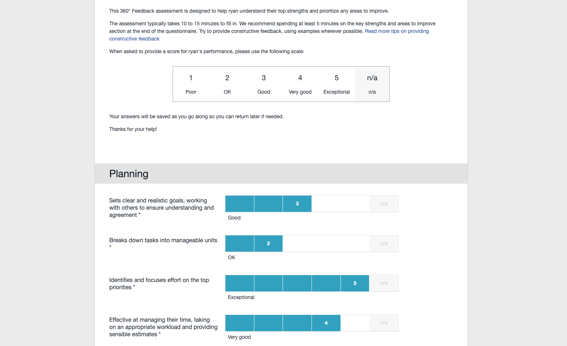Image resolution: width=567 pixels, height=346 pixels.
Task: Click the selected 4 rating for managing time
Action: tap(326, 323)
